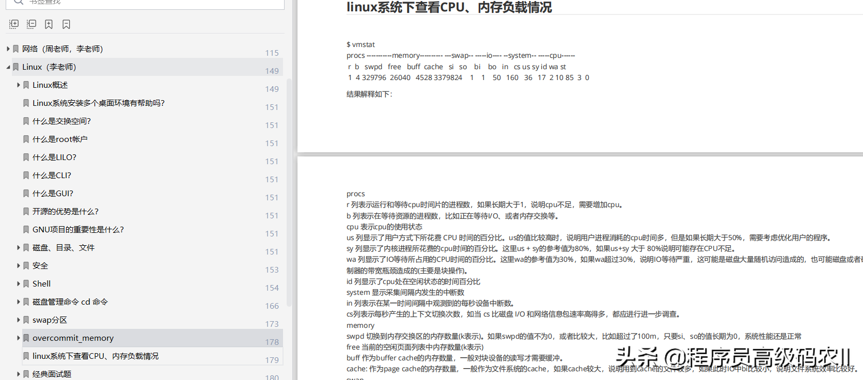Click the delete bookmark icon
Viewport: 863px width, 380px height.
(66, 24)
